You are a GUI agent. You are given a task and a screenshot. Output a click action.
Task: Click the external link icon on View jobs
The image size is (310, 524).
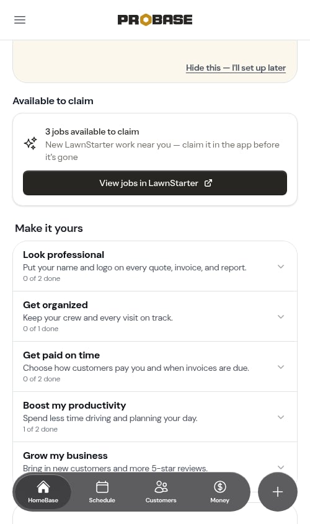(208, 183)
